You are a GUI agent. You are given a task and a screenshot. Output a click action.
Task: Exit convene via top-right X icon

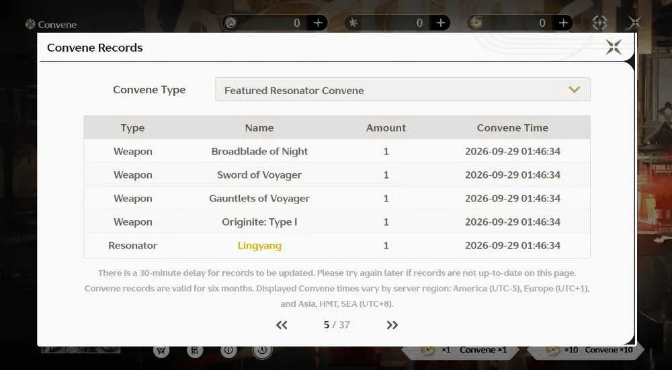pyautogui.click(x=635, y=22)
